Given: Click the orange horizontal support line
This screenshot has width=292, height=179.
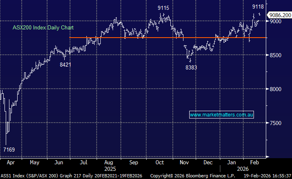Looking at the screenshot, I should pos(164,38).
